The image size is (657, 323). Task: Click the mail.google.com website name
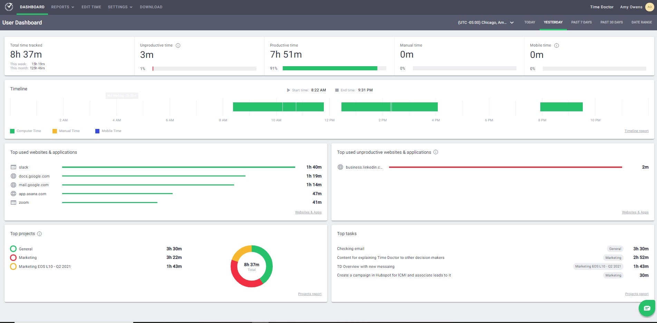pyautogui.click(x=33, y=185)
